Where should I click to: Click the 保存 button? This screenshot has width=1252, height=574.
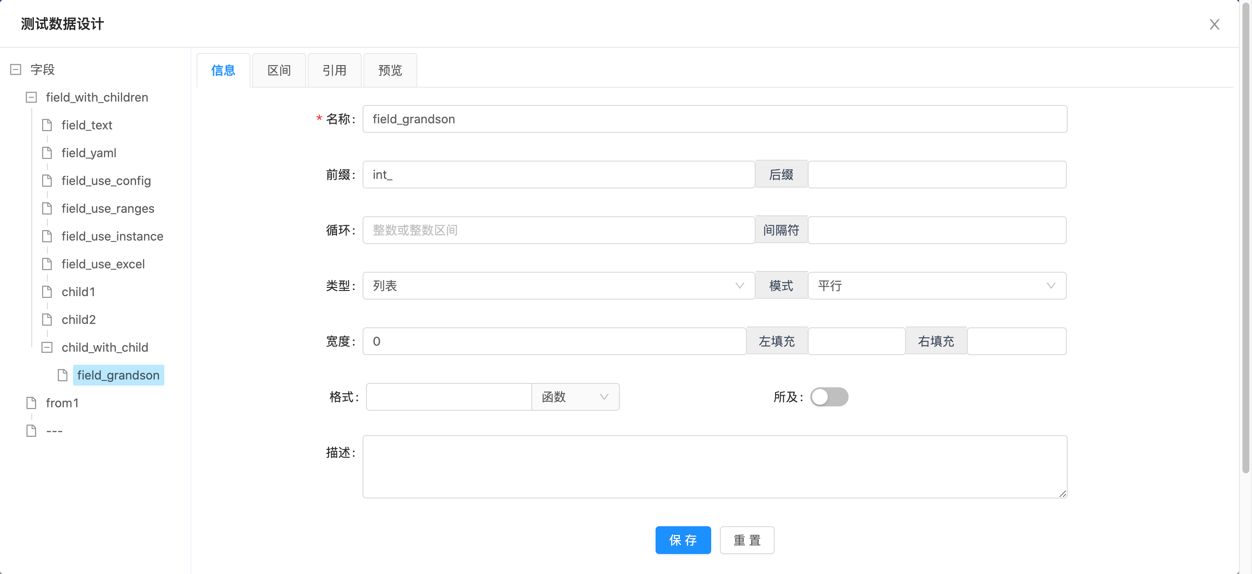coord(683,540)
